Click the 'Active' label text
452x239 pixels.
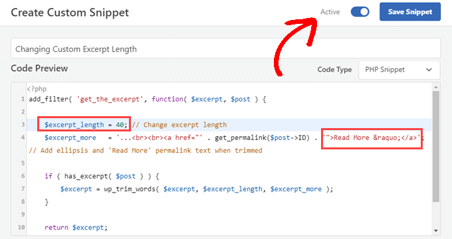coord(330,12)
